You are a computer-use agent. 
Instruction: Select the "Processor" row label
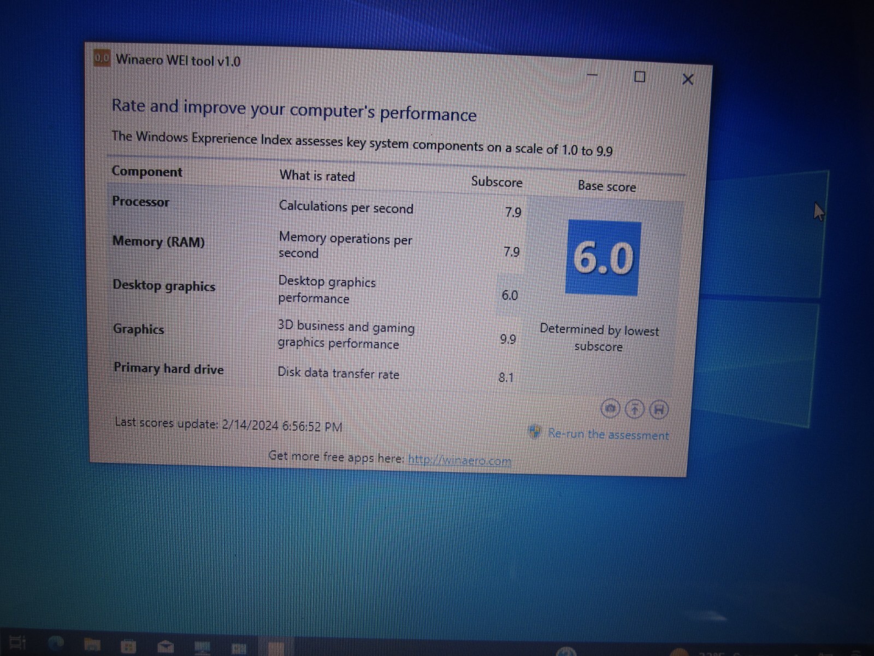pos(140,201)
